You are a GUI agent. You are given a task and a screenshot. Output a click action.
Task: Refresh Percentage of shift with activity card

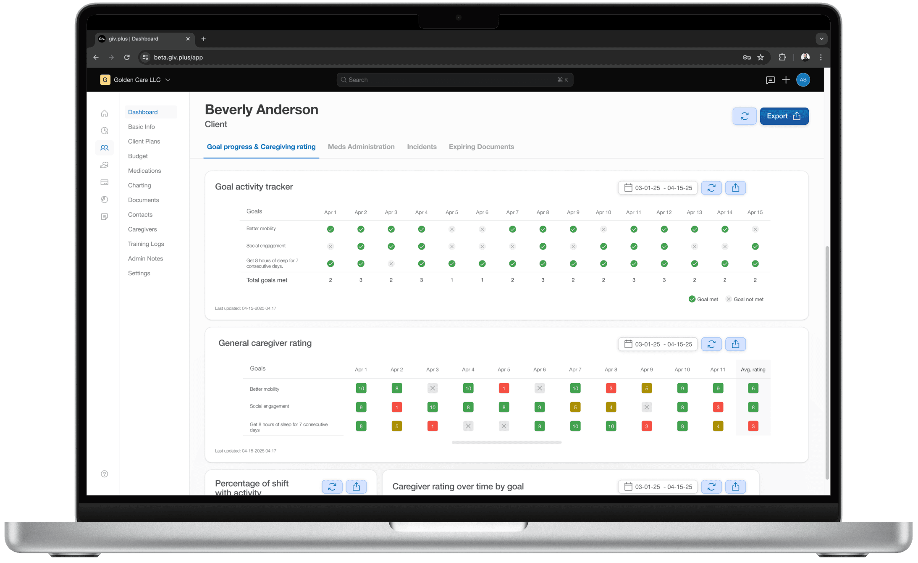332,487
